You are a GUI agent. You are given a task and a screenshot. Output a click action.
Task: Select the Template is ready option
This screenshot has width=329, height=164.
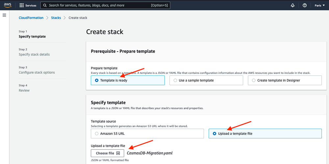(128, 80)
